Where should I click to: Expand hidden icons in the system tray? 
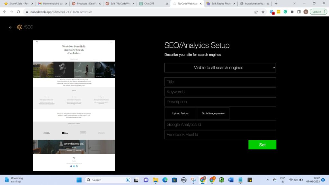[268, 180]
